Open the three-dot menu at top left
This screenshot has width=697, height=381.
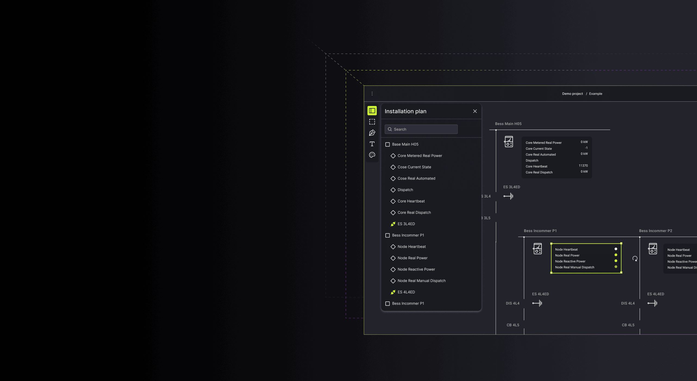pyautogui.click(x=372, y=93)
